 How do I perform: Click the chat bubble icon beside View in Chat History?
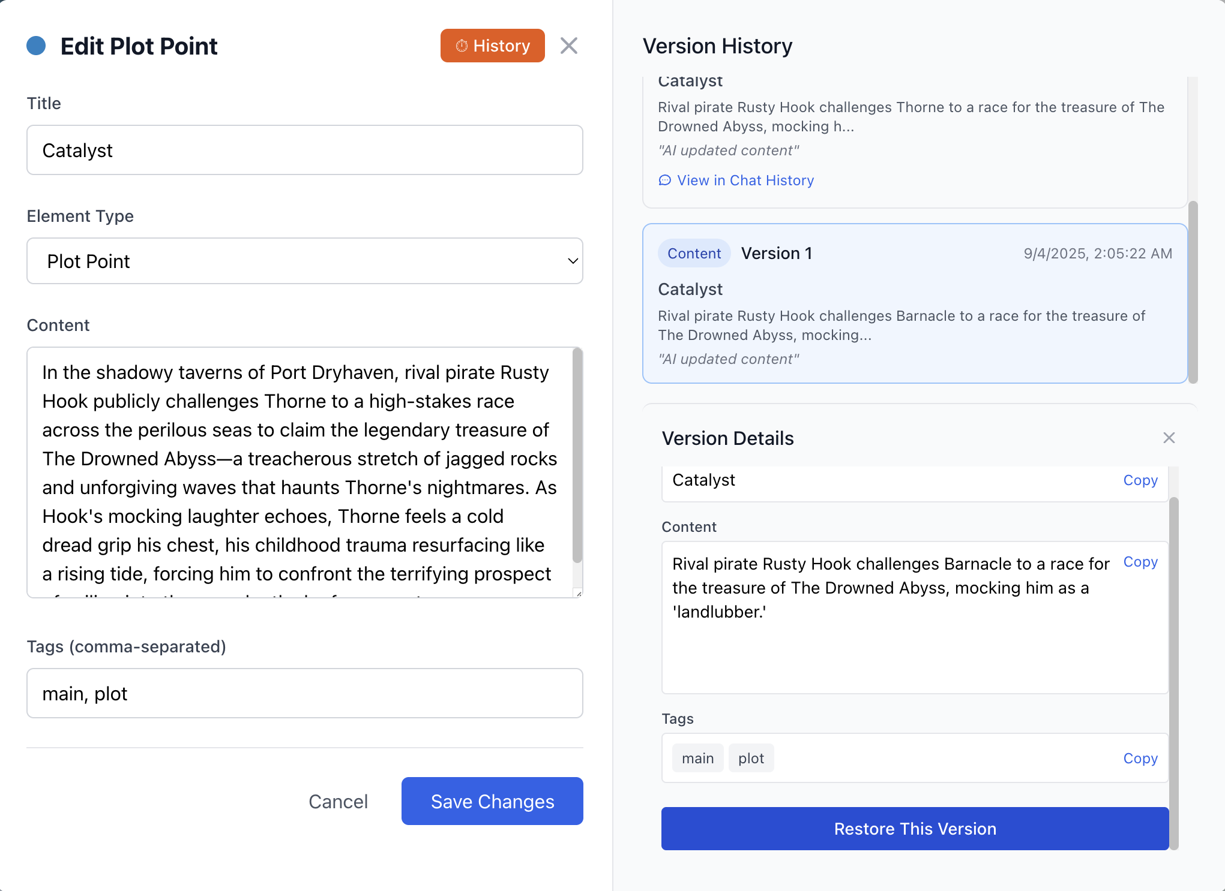click(x=665, y=180)
